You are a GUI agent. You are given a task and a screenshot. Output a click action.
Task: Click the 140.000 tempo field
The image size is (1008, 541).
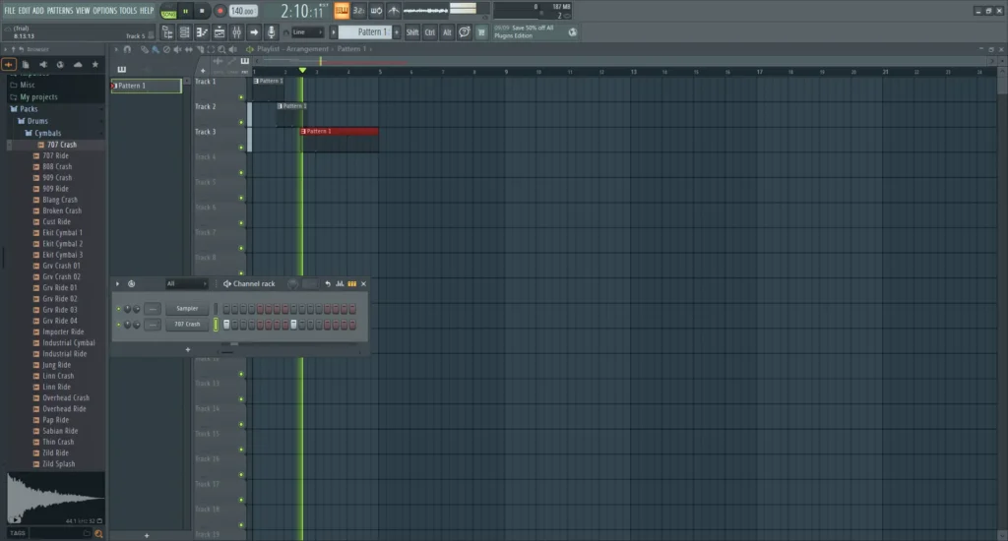pyautogui.click(x=243, y=11)
